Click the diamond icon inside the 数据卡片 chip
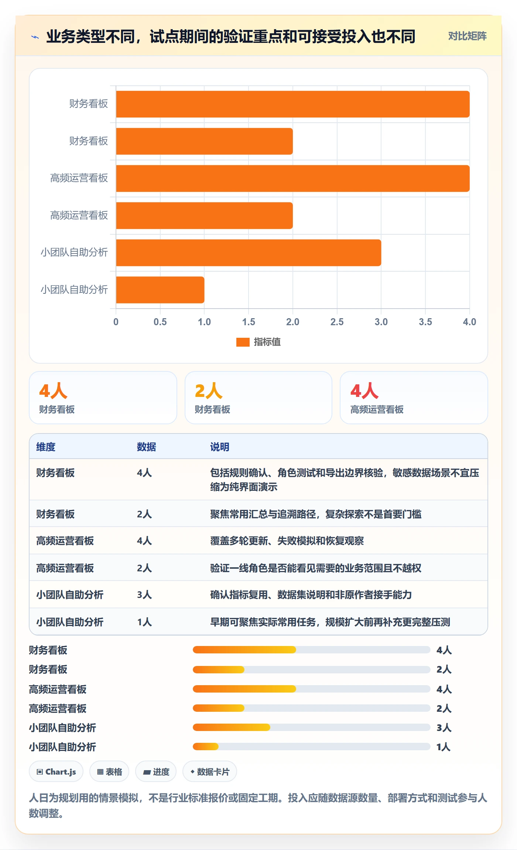Viewport: 517px width, 850px height. click(192, 772)
